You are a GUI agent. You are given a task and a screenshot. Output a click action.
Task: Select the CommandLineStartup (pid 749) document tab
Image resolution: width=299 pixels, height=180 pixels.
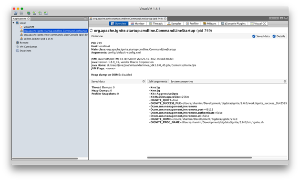[x=128, y=19]
